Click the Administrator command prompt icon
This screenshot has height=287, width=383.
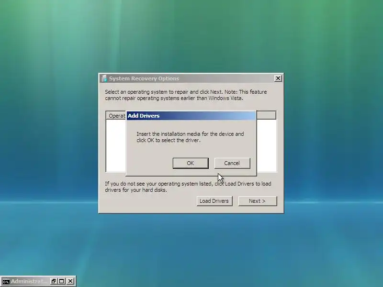(x=6, y=281)
